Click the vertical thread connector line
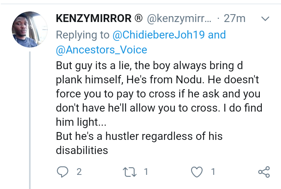 point(30,118)
